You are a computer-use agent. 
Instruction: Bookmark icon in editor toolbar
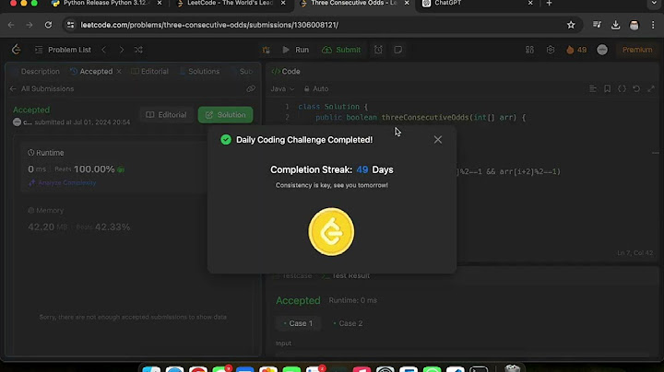click(607, 88)
